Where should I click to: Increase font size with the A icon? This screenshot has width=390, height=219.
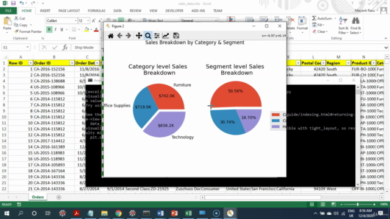[93, 21]
